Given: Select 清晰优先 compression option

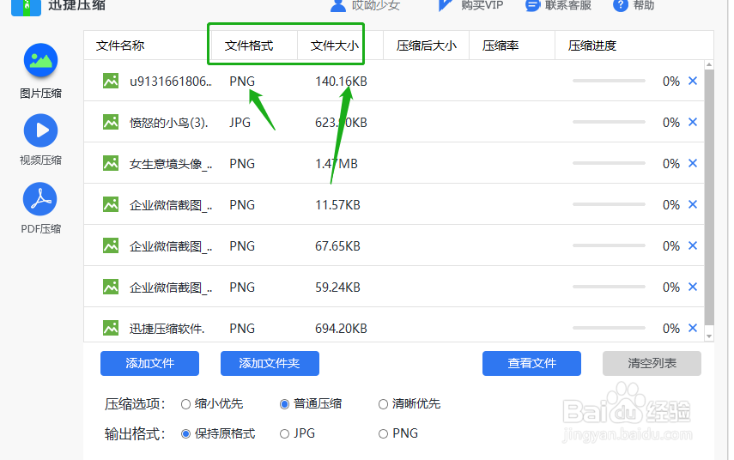Looking at the screenshot, I should [x=384, y=404].
